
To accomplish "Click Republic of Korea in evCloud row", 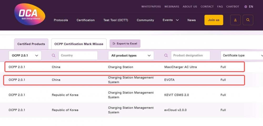I will click(x=65, y=110).
